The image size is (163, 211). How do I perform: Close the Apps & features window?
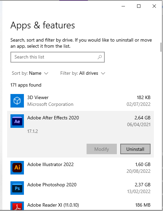pyautogui.click(x=154, y=6)
